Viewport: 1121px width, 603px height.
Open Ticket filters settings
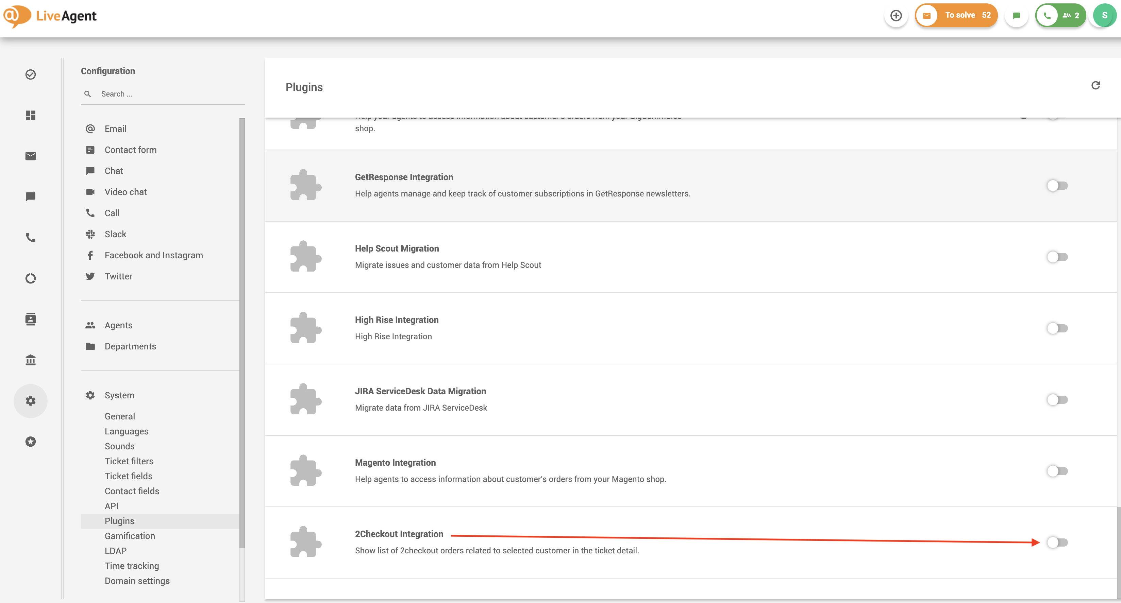click(x=129, y=461)
